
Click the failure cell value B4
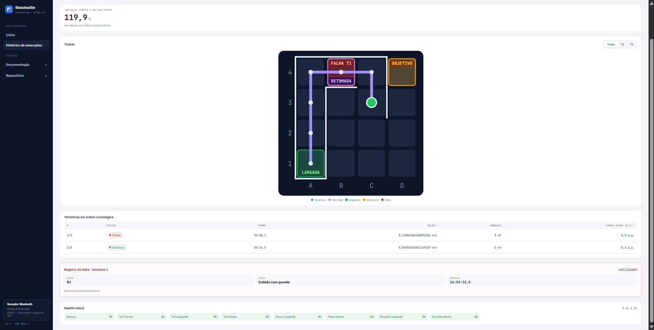69,282
